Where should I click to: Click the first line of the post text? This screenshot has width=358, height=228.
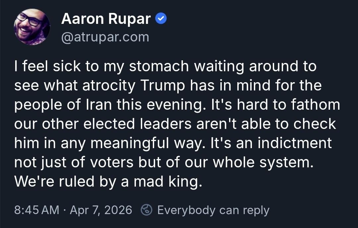tap(165, 67)
